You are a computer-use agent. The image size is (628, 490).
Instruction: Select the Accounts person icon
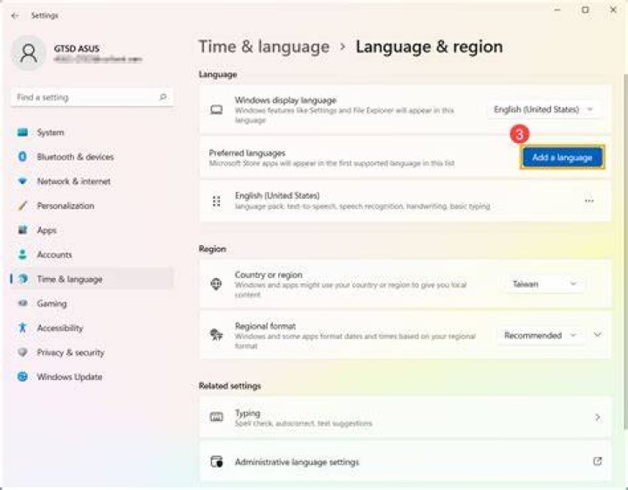[x=23, y=255]
